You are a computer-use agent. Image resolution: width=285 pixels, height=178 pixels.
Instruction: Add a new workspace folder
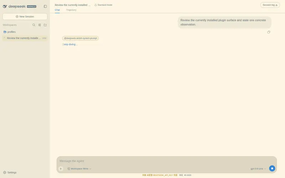pos(45,25)
